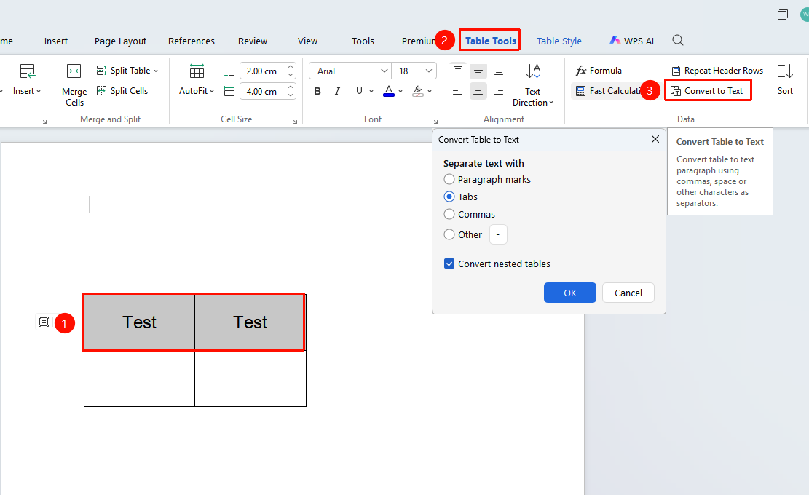
Task: Click the Convert to Text button
Action: [x=707, y=91]
